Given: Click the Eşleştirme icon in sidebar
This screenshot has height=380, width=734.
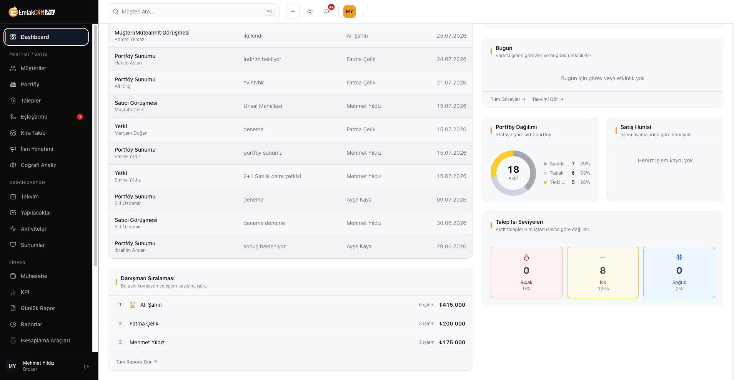Looking at the screenshot, I should (x=13, y=117).
